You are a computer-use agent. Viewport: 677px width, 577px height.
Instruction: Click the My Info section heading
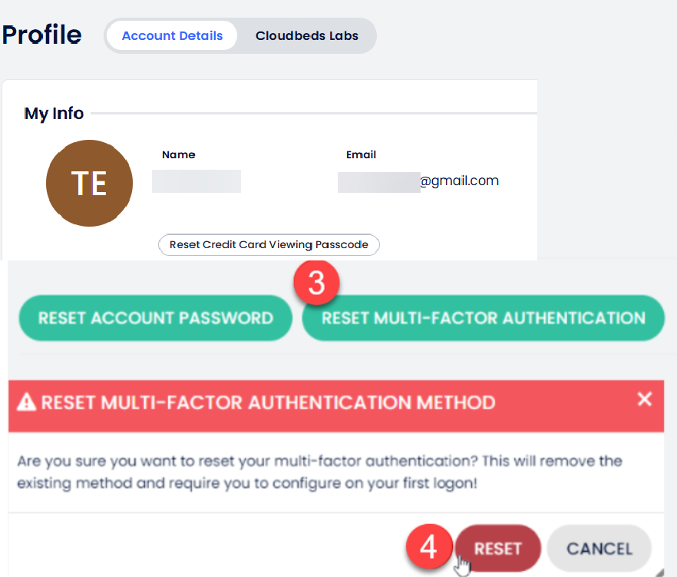click(x=54, y=114)
